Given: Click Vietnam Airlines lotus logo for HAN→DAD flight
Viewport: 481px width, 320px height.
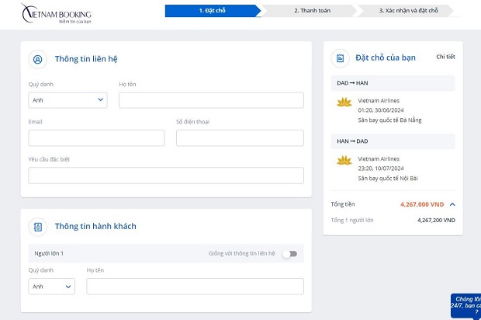Looking at the screenshot, I should click(x=344, y=160).
